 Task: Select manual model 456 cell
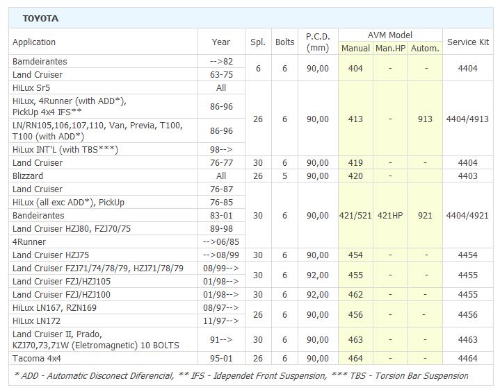click(x=355, y=315)
